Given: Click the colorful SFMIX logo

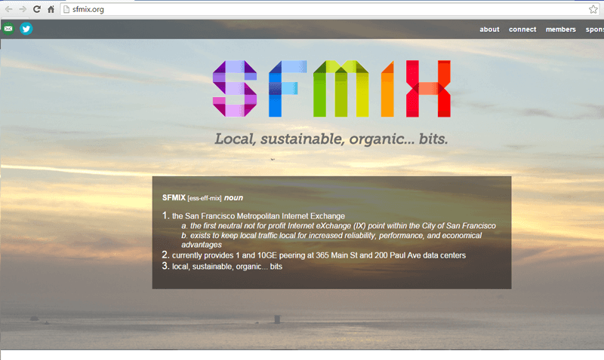Looking at the screenshot, I should click(x=331, y=88).
